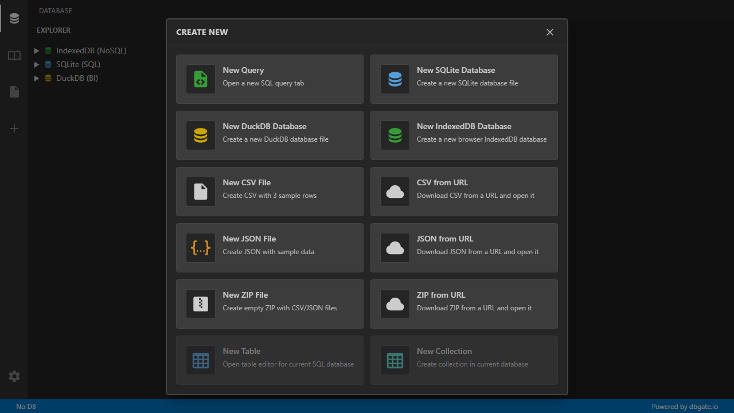This screenshot has width=734, height=413.
Task: Expand the IndexedDB (NoSQL) tree node
Action: click(37, 50)
